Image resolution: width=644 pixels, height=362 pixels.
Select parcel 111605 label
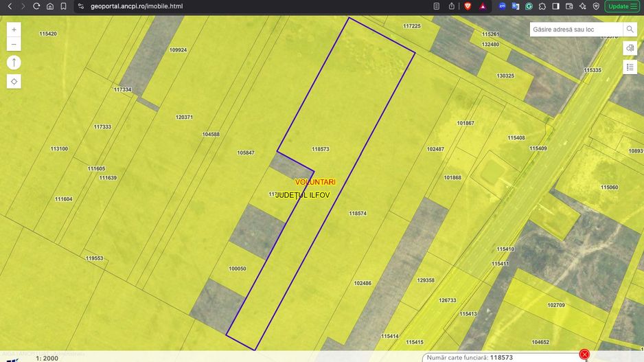96,168
